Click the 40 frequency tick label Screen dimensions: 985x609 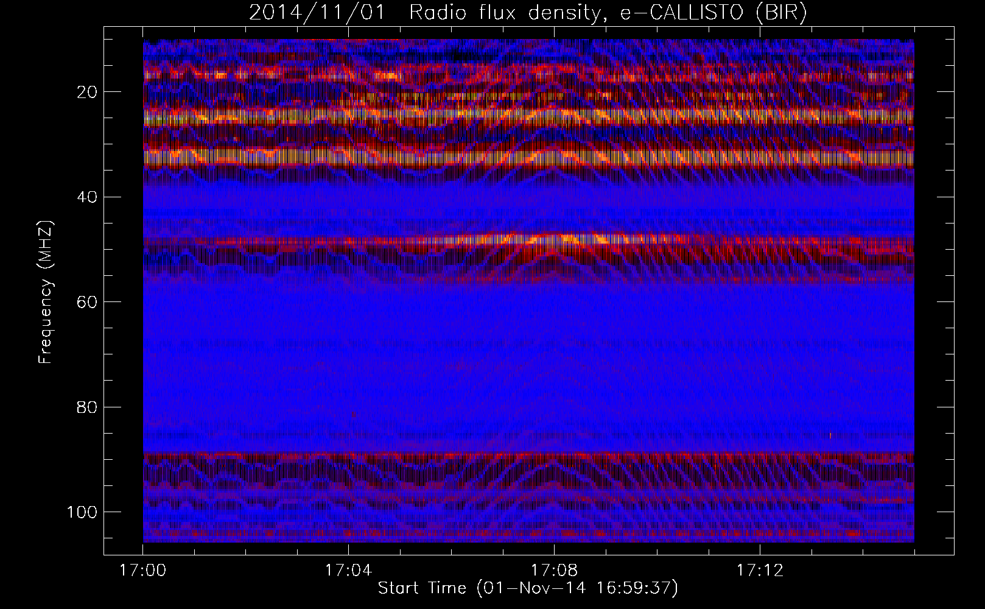click(87, 197)
